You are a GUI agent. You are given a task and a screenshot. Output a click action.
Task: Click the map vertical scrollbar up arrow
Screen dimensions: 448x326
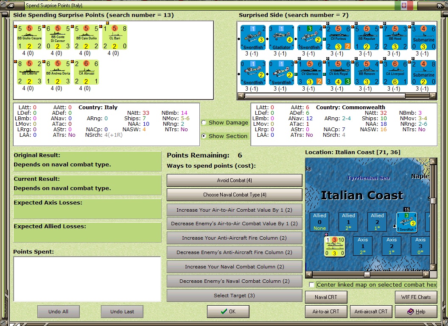[x=433, y=161]
